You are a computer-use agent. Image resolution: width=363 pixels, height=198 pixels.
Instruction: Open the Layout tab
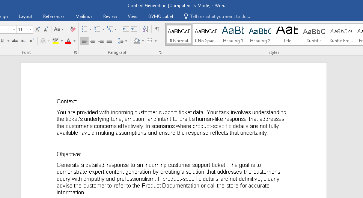pyautogui.click(x=26, y=16)
